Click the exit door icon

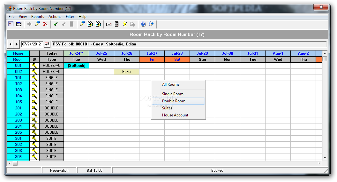(151, 24)
